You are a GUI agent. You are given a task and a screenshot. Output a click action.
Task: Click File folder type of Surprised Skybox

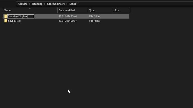tap(95, 16)
